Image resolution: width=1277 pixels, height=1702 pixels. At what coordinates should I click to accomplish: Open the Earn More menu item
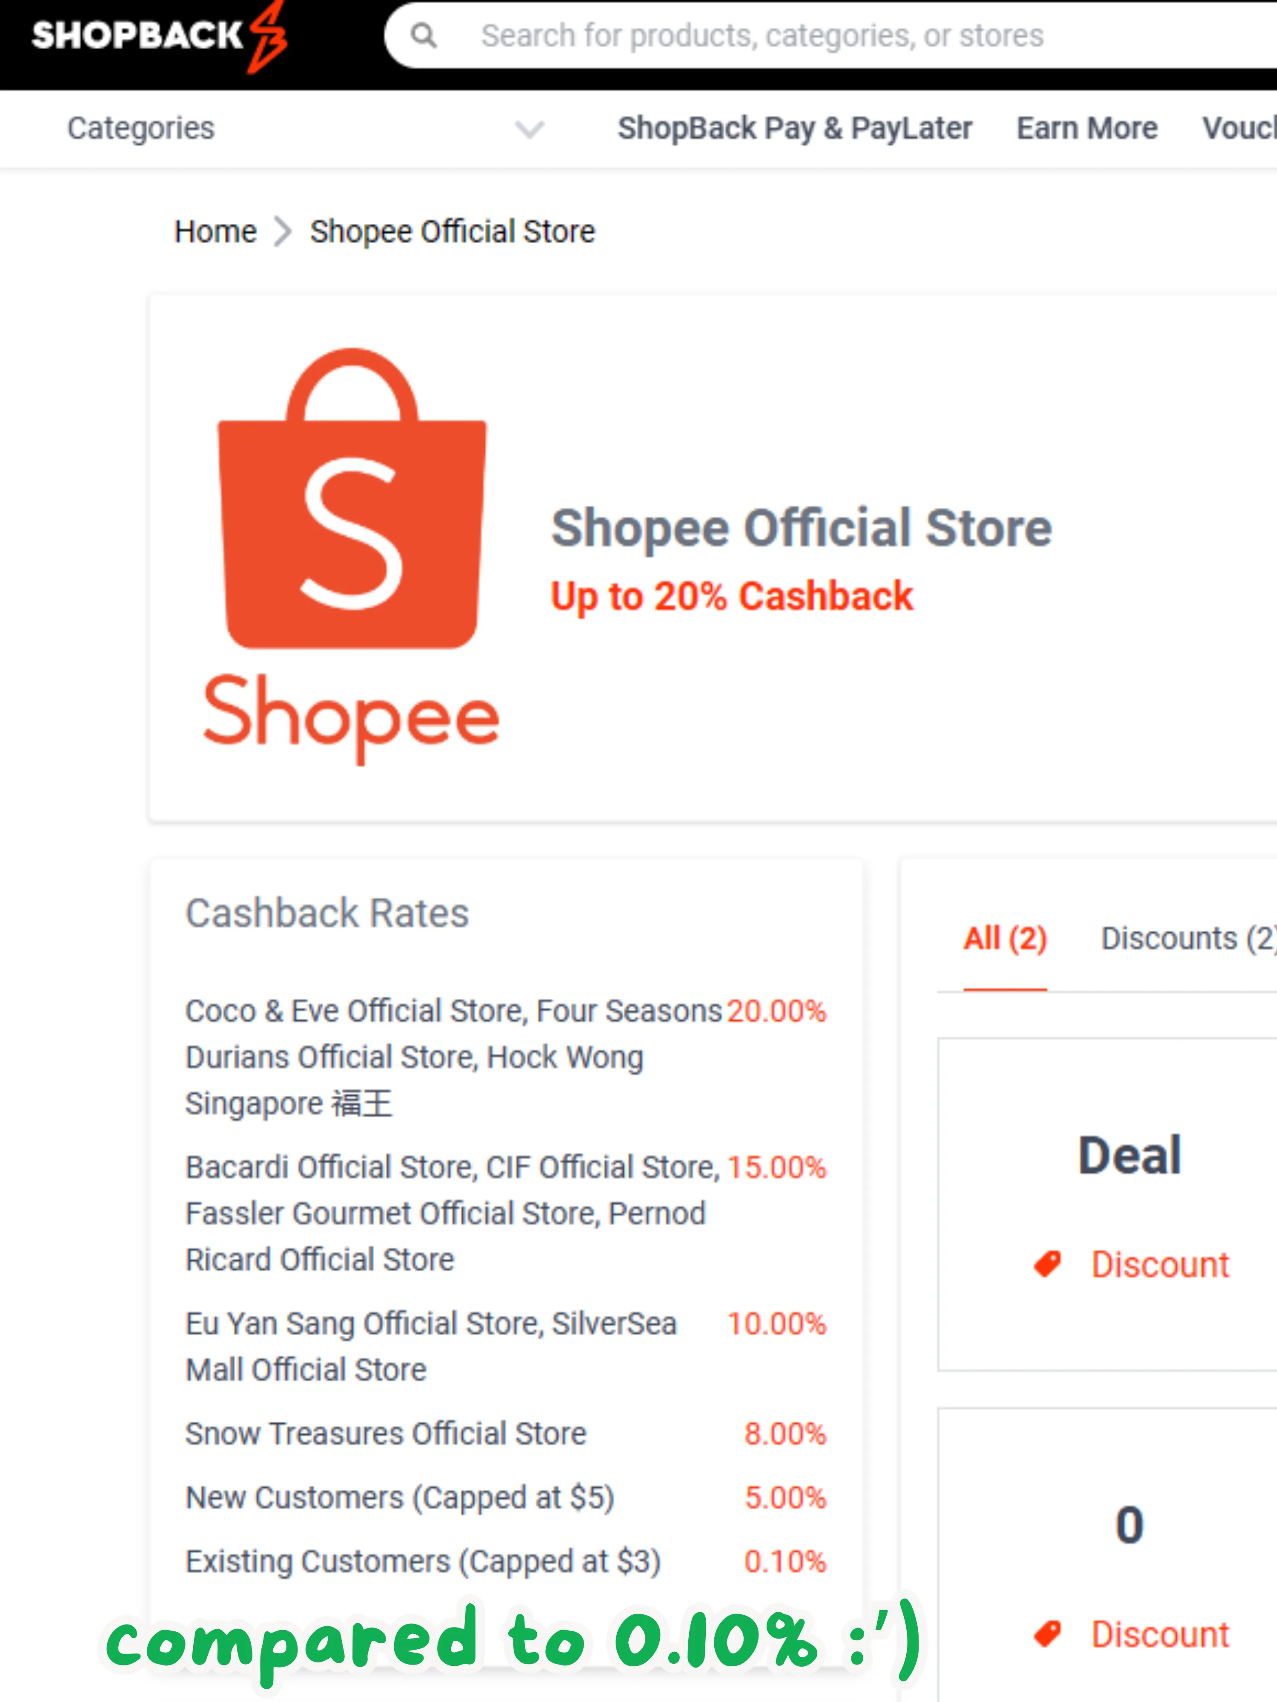[1087, 129]
